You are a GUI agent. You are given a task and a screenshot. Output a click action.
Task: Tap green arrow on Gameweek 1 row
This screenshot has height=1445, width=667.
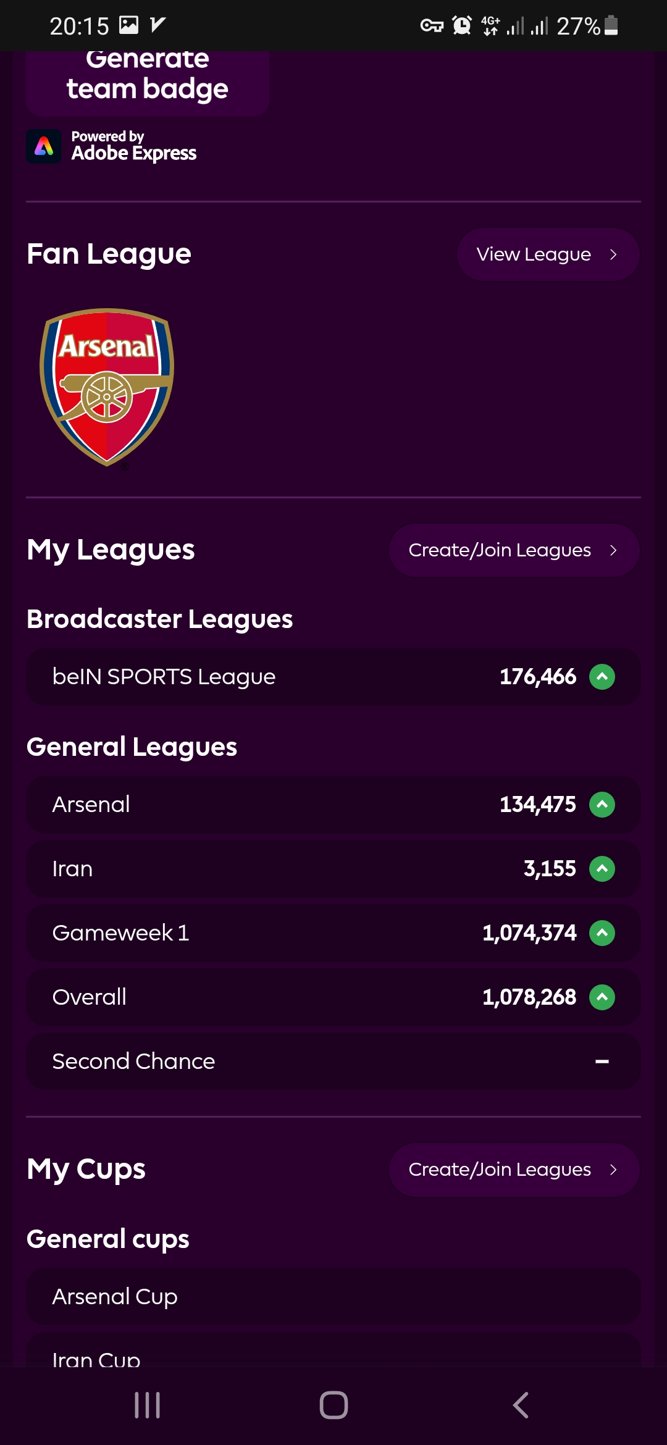point(602,933)
